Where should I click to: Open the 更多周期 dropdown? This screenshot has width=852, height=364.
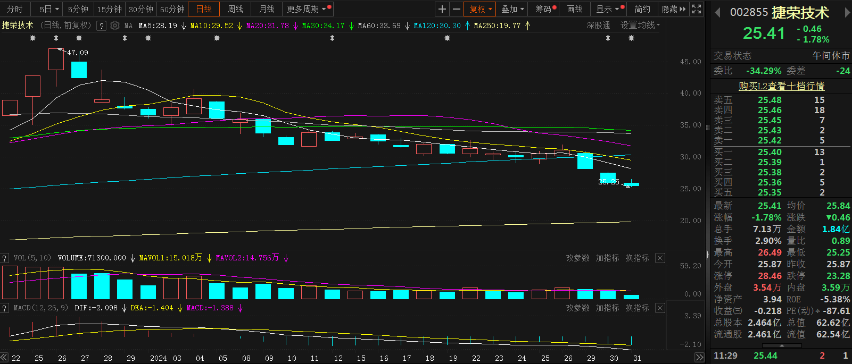(x=308, y=9)
